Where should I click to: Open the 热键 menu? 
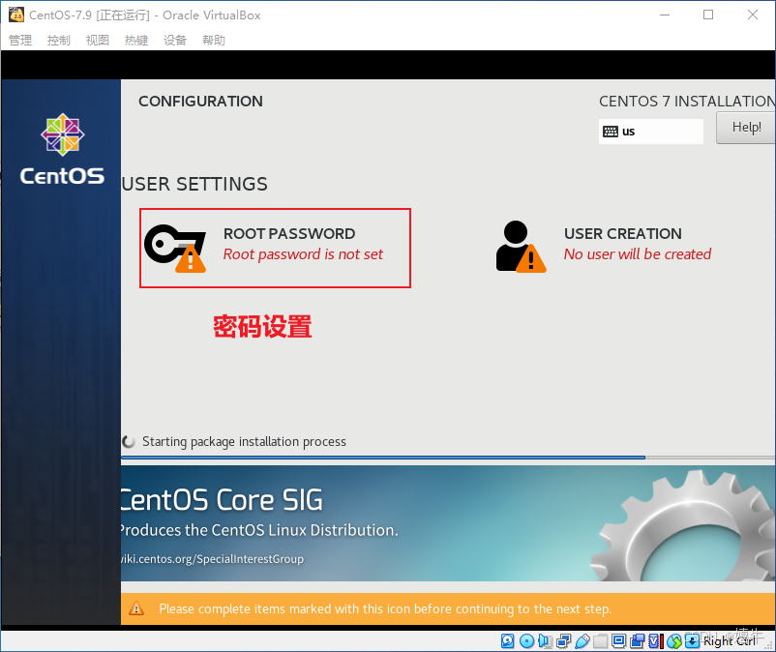click(136, 40)
